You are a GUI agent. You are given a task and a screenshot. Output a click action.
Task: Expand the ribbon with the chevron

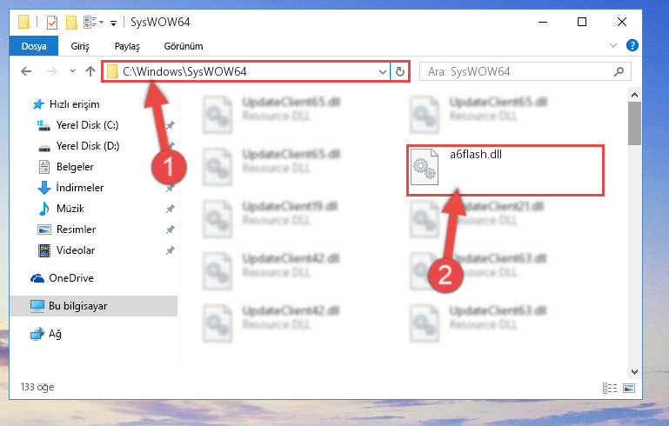click(x=613, y=45)
